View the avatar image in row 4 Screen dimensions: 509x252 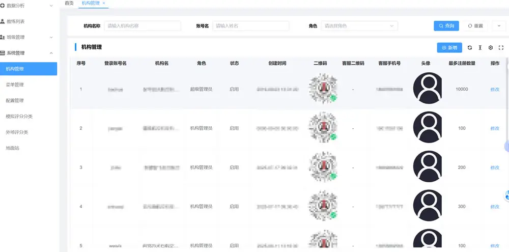428,206
